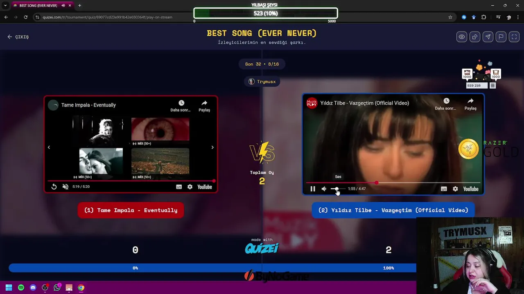Click the flag report icon in header
Image resolution: width=524 pixels, height=294 pixels.
click(501, 37)
